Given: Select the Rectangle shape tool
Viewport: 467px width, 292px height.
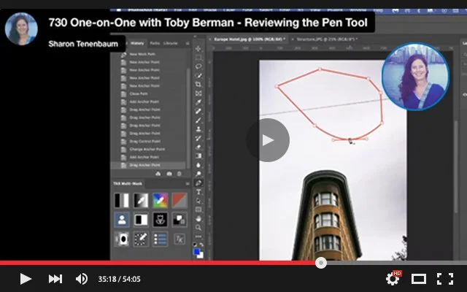Looking at the screenshot, I should [x=198, y=210].
